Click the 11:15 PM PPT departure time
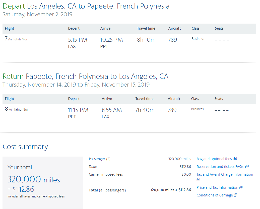260x209 pixels. pos(78,110)
